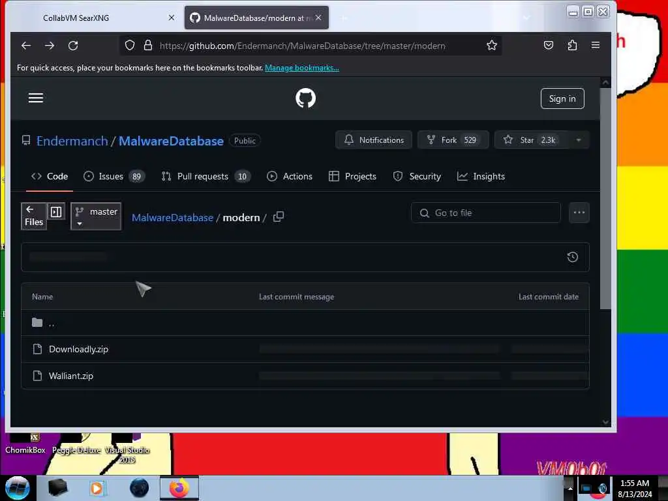Expand the master branch dropdown

click(96, 217)
